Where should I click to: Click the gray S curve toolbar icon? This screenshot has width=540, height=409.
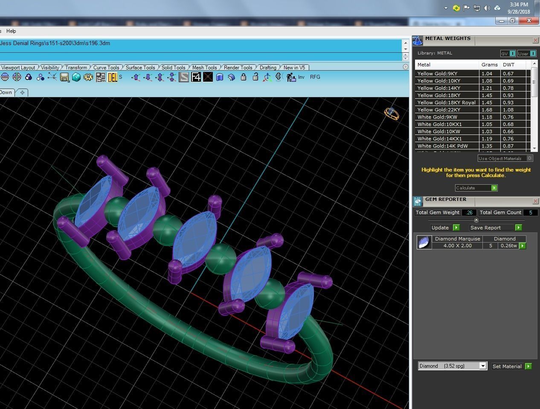click(x=184, y=77)
